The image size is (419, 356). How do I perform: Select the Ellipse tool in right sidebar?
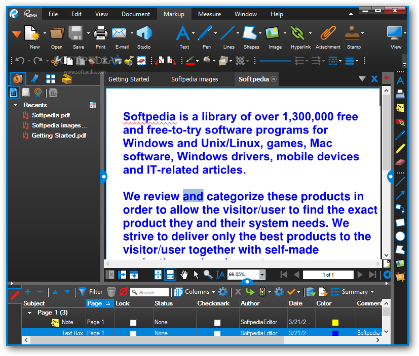tap(400, 236)
